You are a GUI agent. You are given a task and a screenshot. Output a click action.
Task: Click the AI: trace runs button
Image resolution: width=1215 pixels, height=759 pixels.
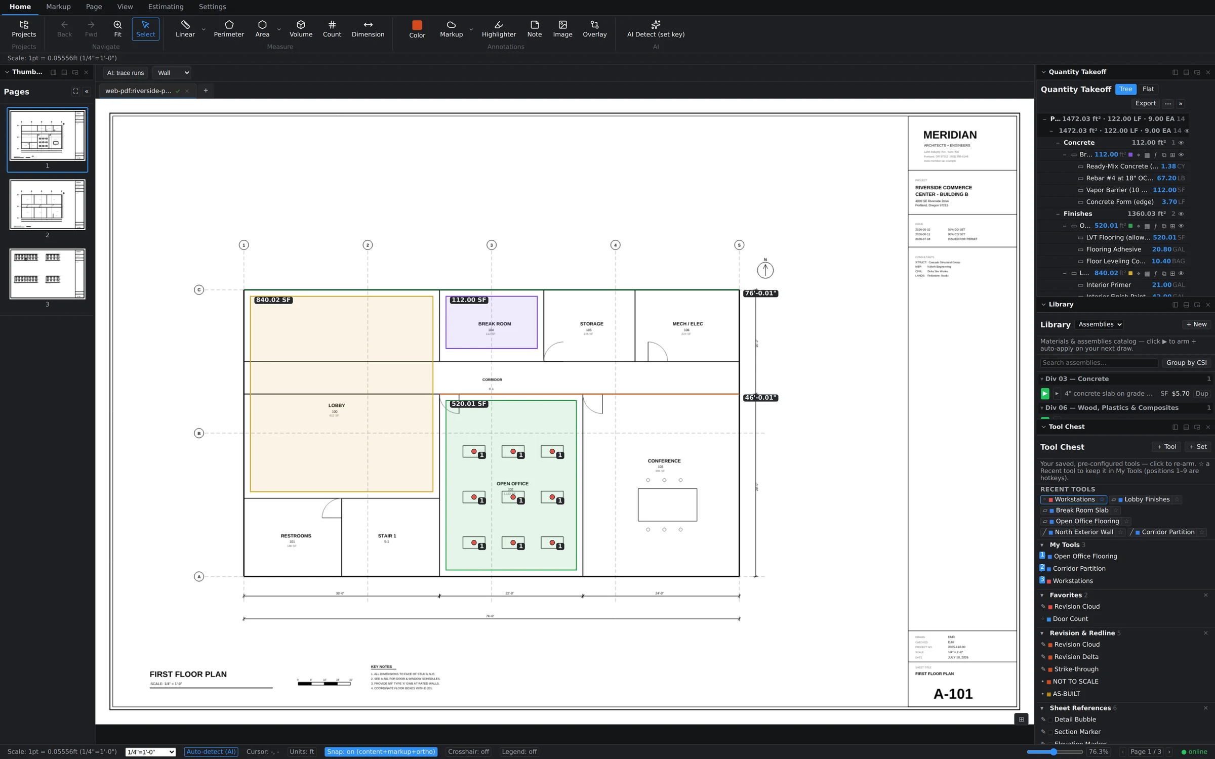[x=126, y=73]
